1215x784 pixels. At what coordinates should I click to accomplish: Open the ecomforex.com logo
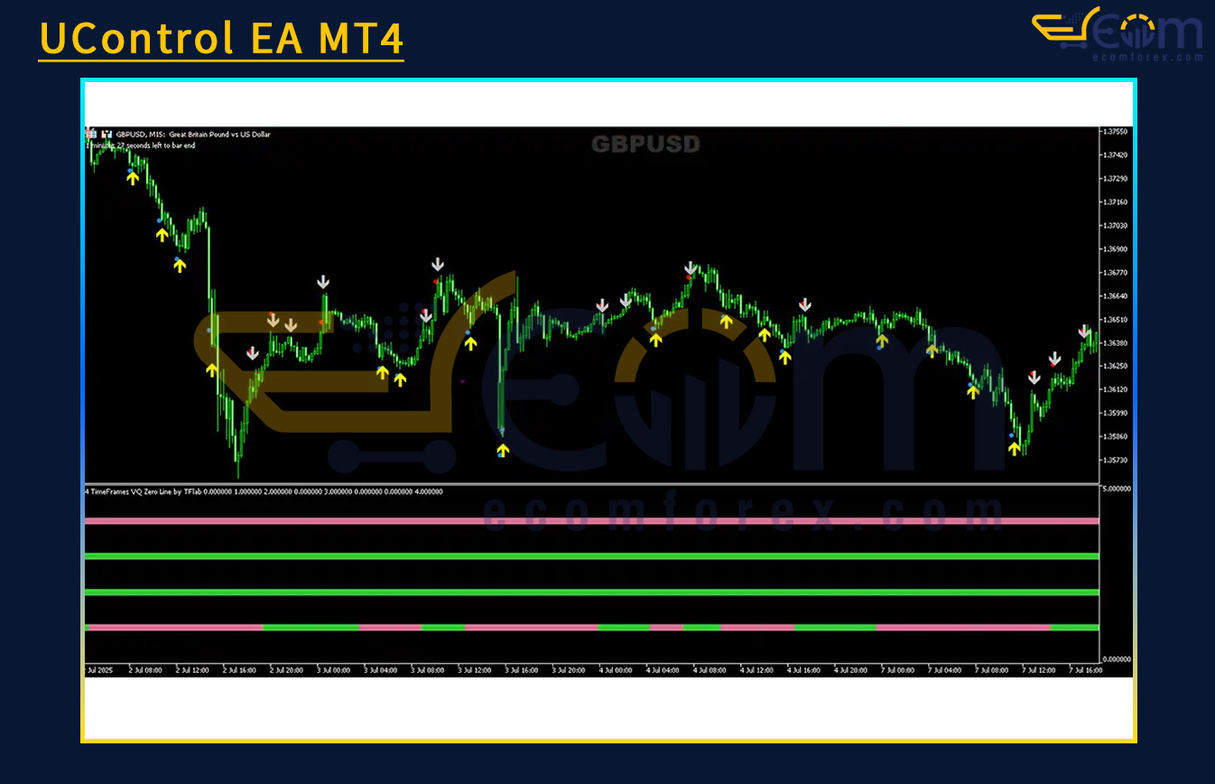[x=1118, y=34]
